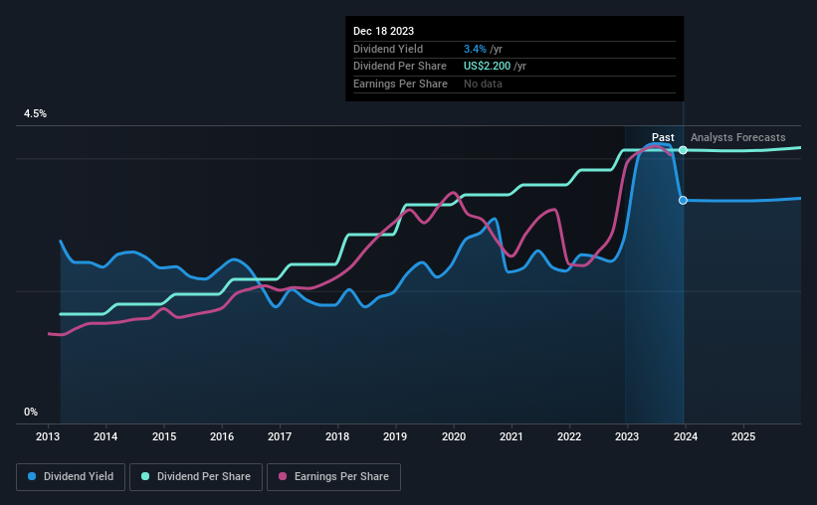Click the 'No data' earnings value

click(483, 84)
